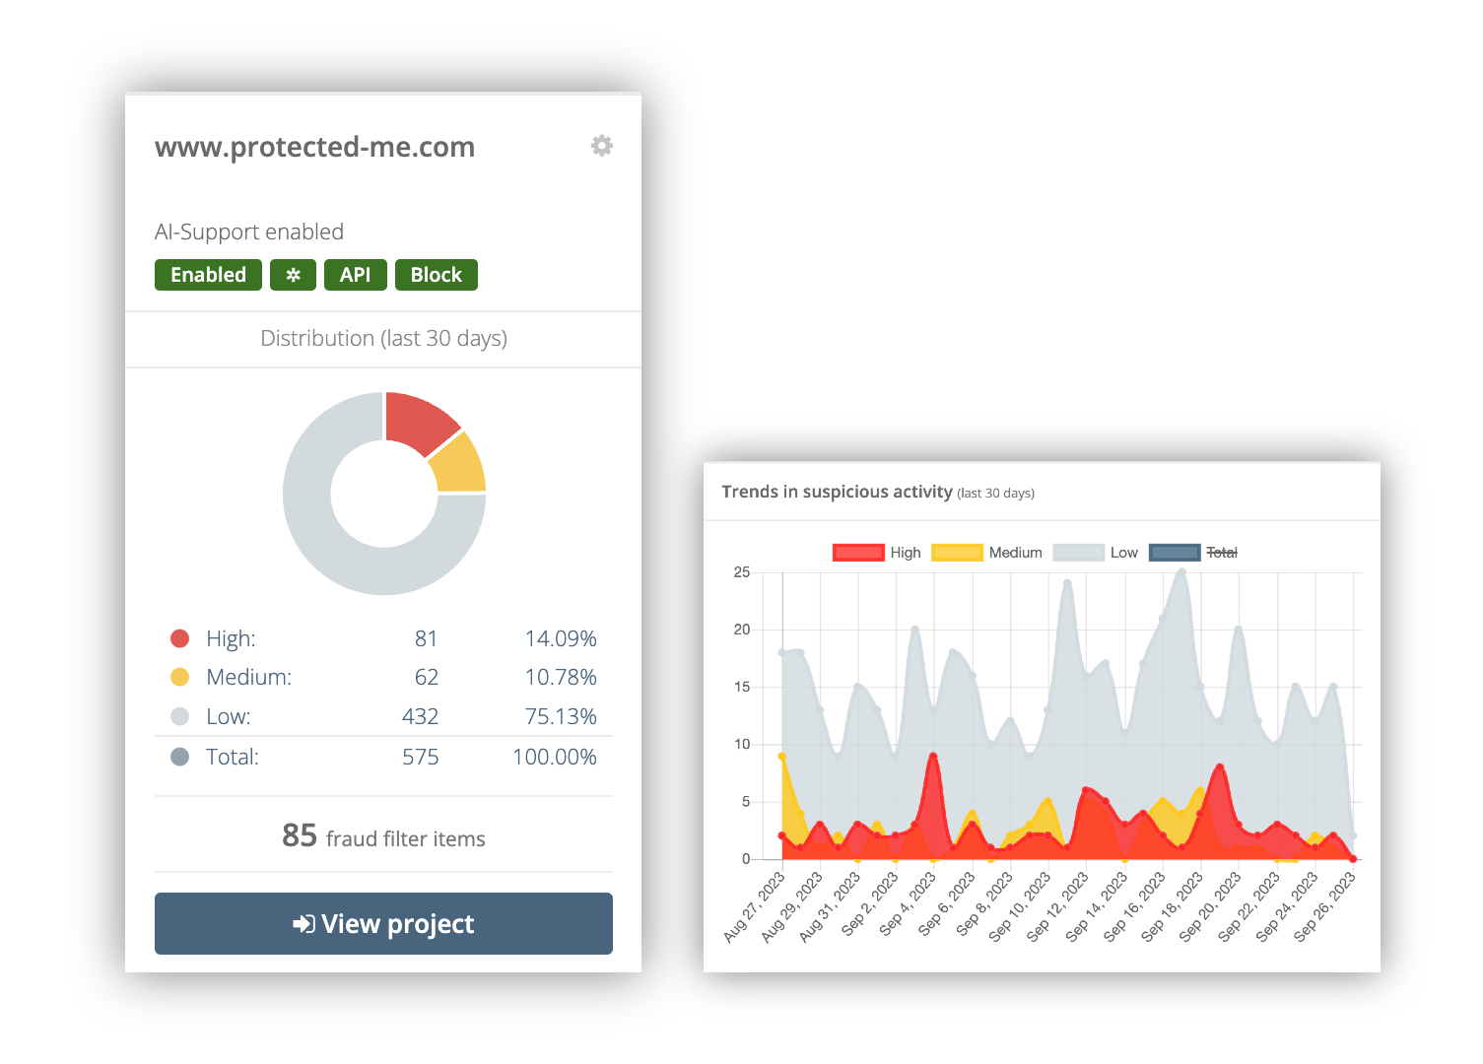Click the 14.09% High percentage
This screenshot has height=1064, width=1483.
(561, 638)
